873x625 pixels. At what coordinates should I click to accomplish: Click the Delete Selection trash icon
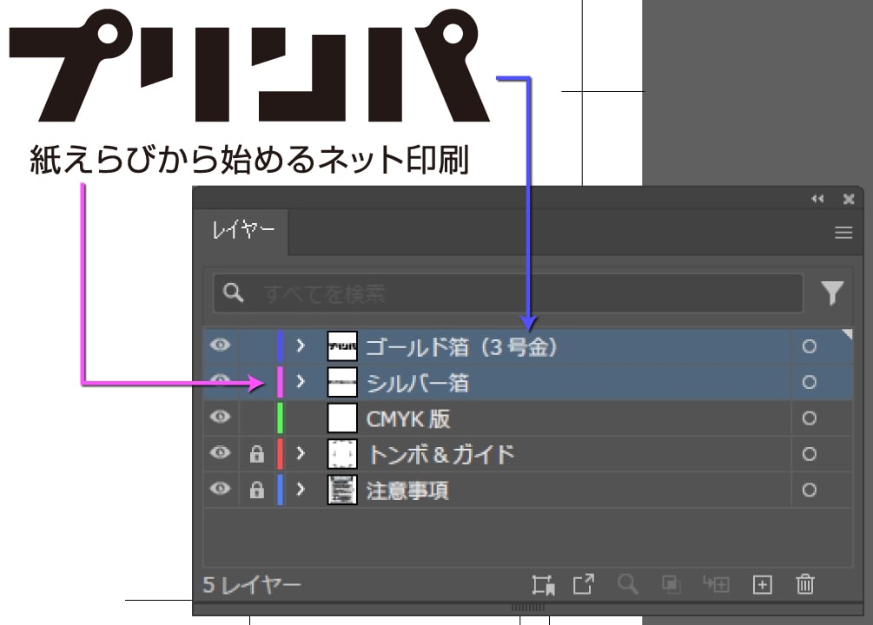[805, 585]
